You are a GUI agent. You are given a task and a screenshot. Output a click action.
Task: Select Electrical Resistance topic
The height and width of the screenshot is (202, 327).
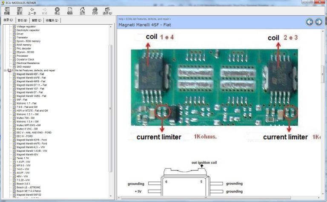28,63
